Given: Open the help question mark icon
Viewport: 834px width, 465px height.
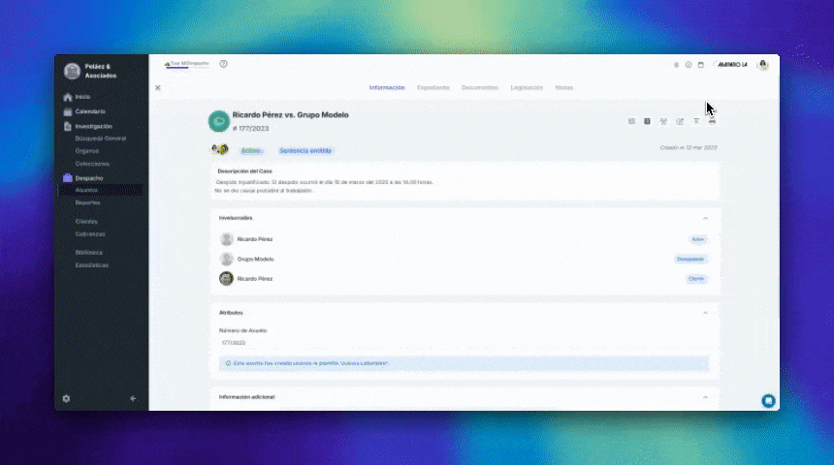Looking at the screenshot, I should tap(223, 64).
